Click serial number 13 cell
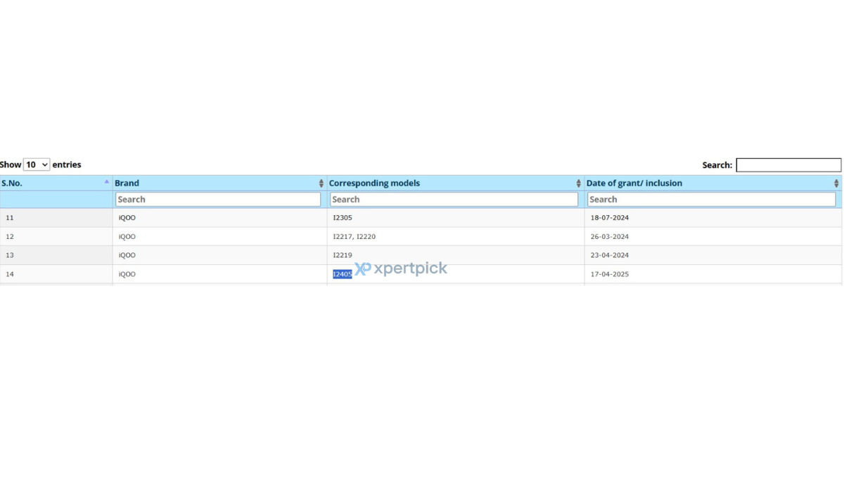This screenshot has width=844, height=478. [56, 255]
